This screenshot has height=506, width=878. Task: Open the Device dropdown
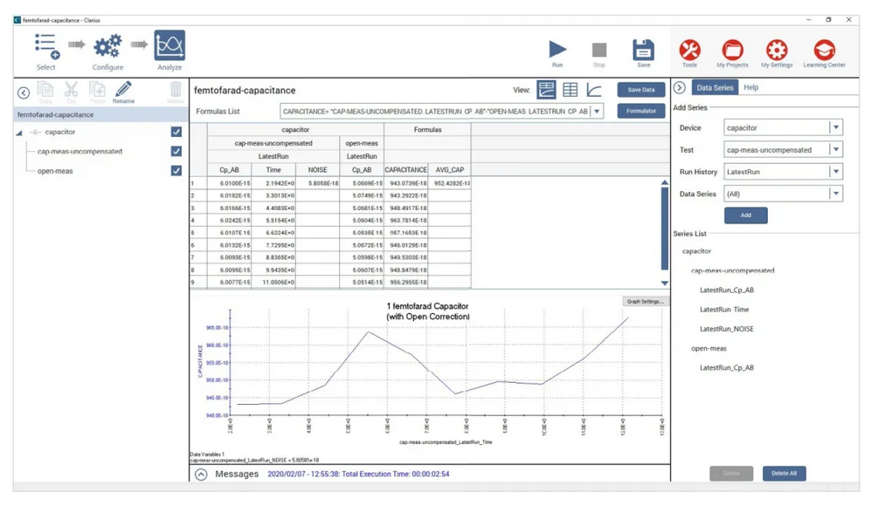(x=836, y=127)
